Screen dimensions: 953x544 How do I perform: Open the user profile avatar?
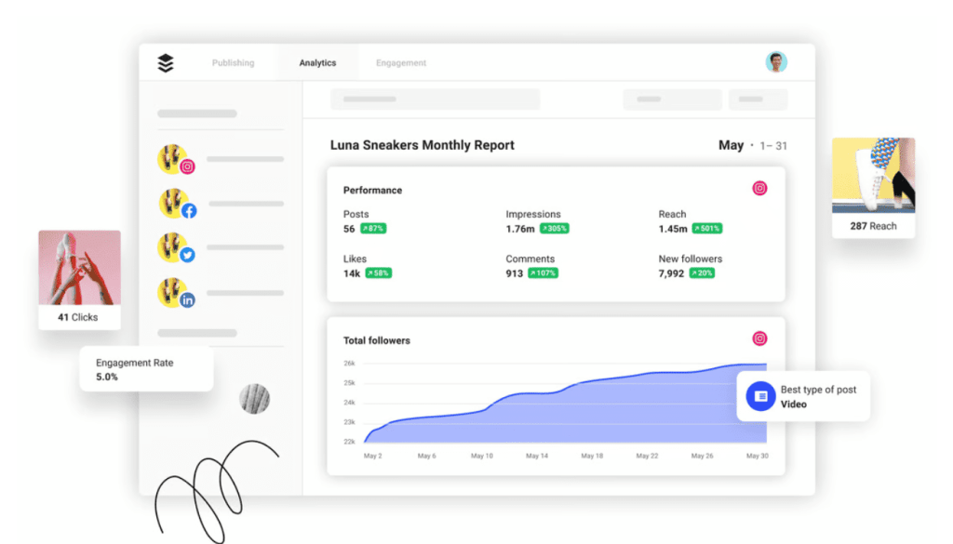click(x=775, y=62)
